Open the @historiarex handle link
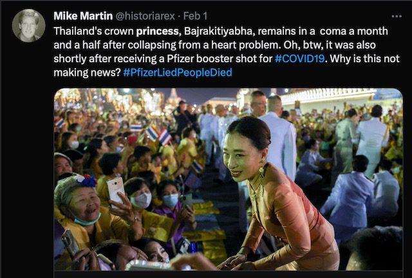Viewport: 412px width, 278px height. pos(145,16)
